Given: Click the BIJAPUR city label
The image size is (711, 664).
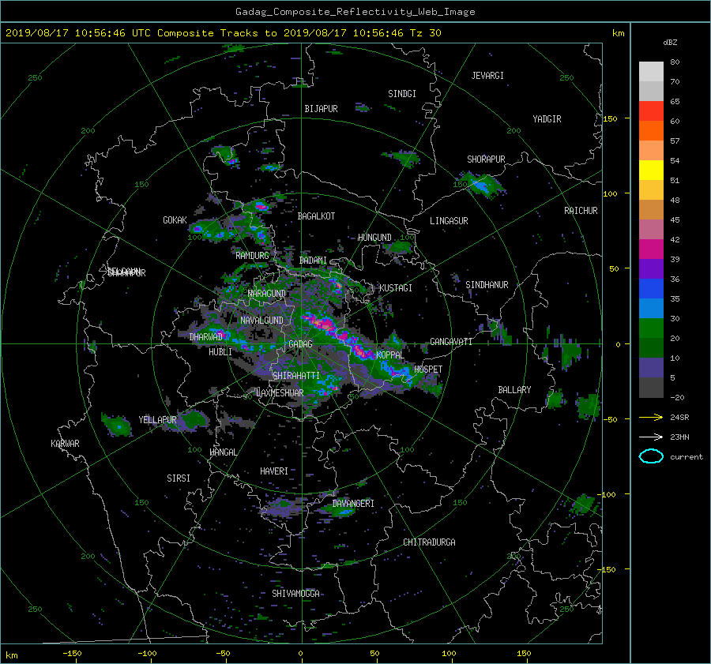Looking at the screenshot, I should (x=321, y=109).
